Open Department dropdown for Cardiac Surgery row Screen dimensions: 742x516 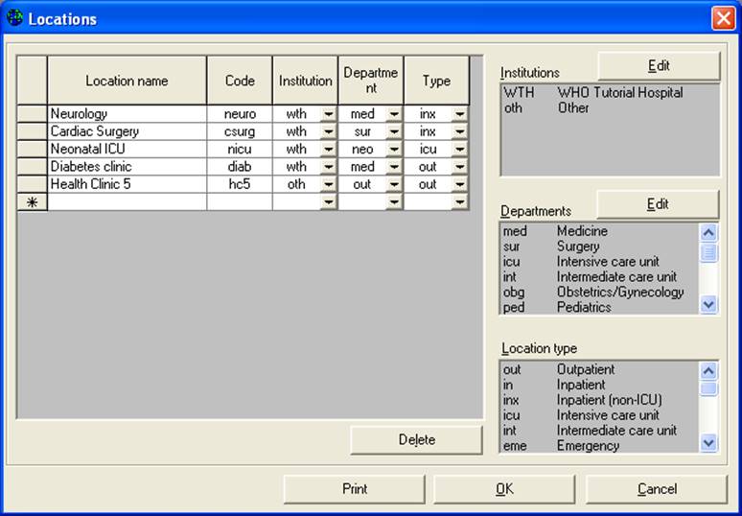[394, 131]
